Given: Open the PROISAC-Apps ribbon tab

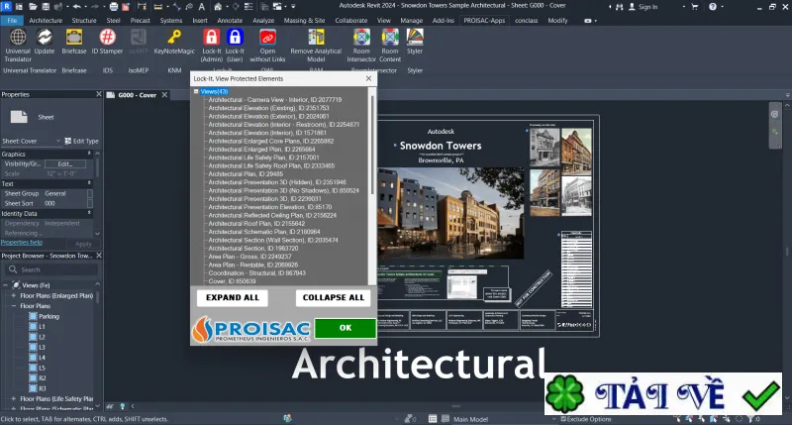Looking at the screenshot, I should coord(484,20).
